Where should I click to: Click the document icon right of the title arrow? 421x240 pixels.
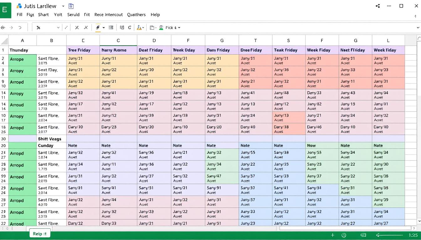(x=71, y=6)
